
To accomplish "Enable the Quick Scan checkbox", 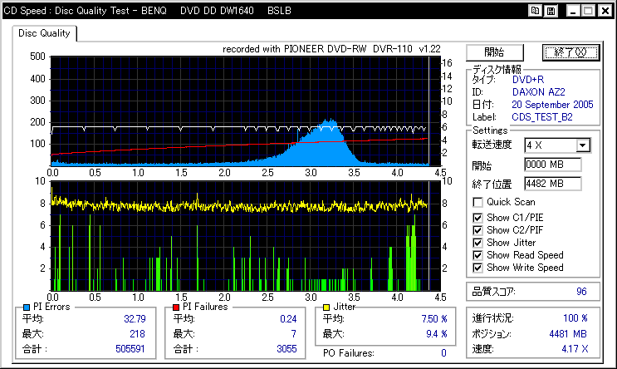I will [477, 202].
